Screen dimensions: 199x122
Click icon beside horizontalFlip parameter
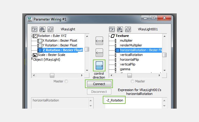click(117, 60)
